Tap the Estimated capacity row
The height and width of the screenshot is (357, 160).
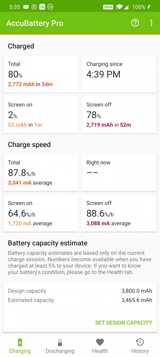point(80,300)
